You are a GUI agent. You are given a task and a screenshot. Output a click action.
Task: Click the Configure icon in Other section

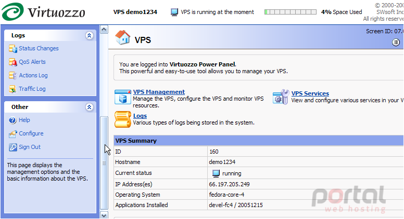pyautogui.click(x=12, y=134)
